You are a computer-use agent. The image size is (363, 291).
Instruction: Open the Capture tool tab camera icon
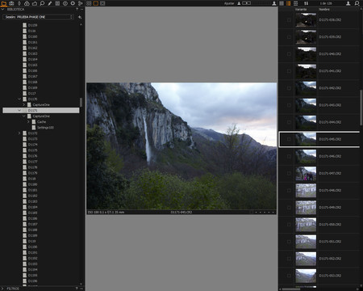11,3
